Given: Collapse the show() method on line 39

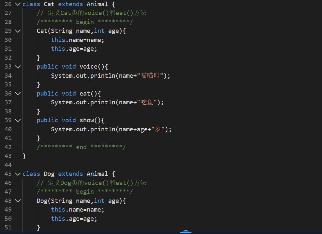Looking at the screenshot, I should tap(18, 120).
